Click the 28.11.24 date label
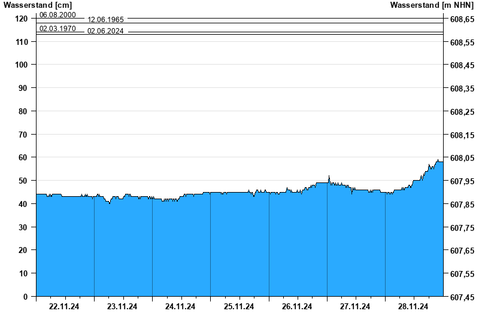Screen dimensions: 479x329 (413, 307)
